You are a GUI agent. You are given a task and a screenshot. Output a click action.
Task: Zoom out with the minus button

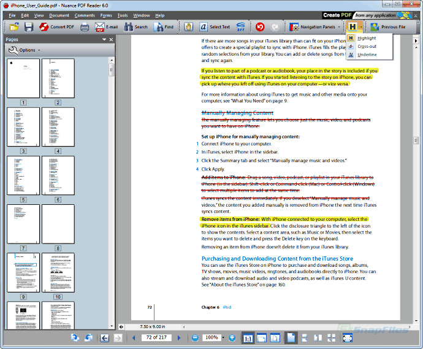click(x=195, y=338)
